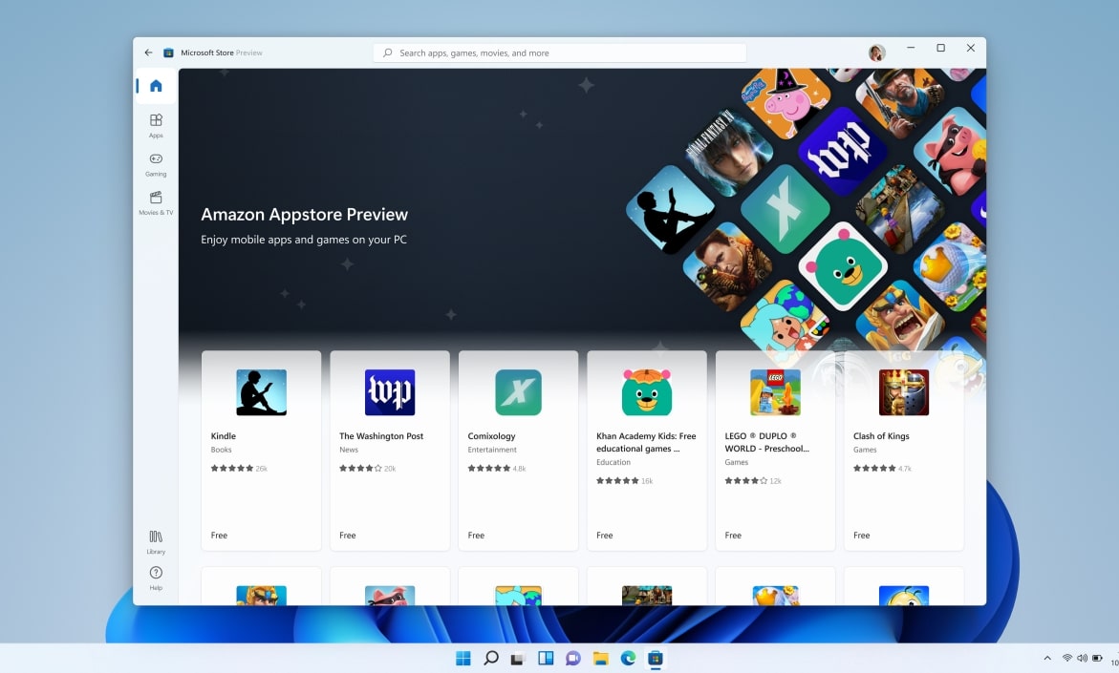Open the Apps section in the sidebar
Image resolution: width=1119 pixels, height=673 pixels.
coord(155,126)
